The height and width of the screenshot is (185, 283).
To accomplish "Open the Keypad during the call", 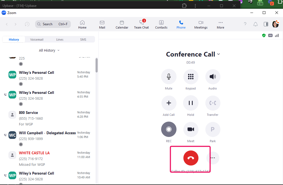I will [x=190, y=77].
